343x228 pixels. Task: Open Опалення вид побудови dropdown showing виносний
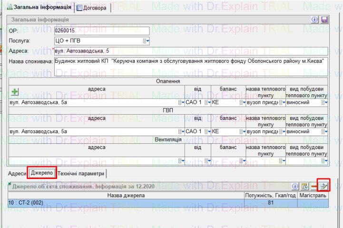point(324,103)
